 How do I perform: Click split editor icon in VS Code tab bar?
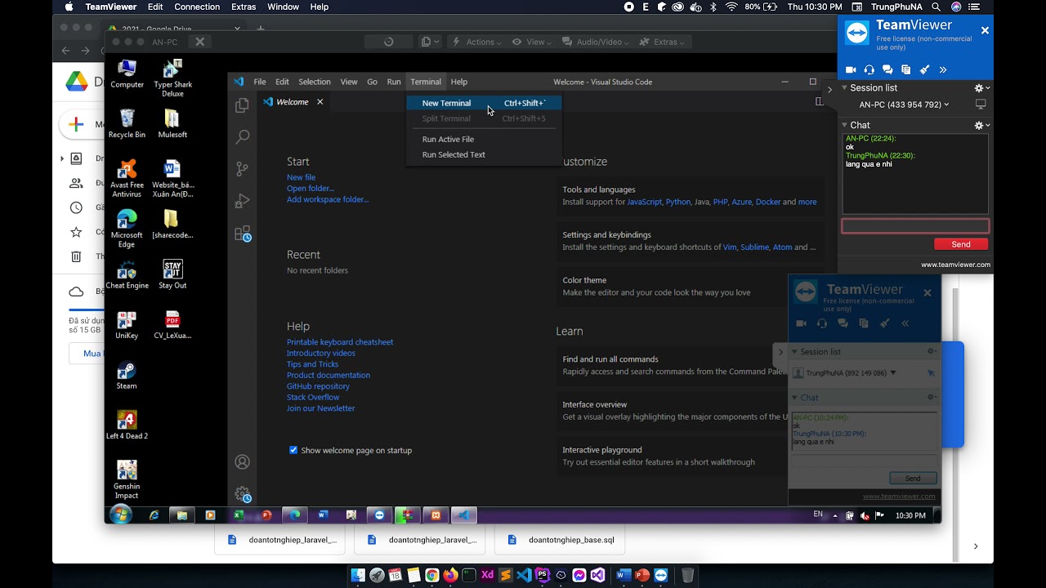(x=820, y=102)
